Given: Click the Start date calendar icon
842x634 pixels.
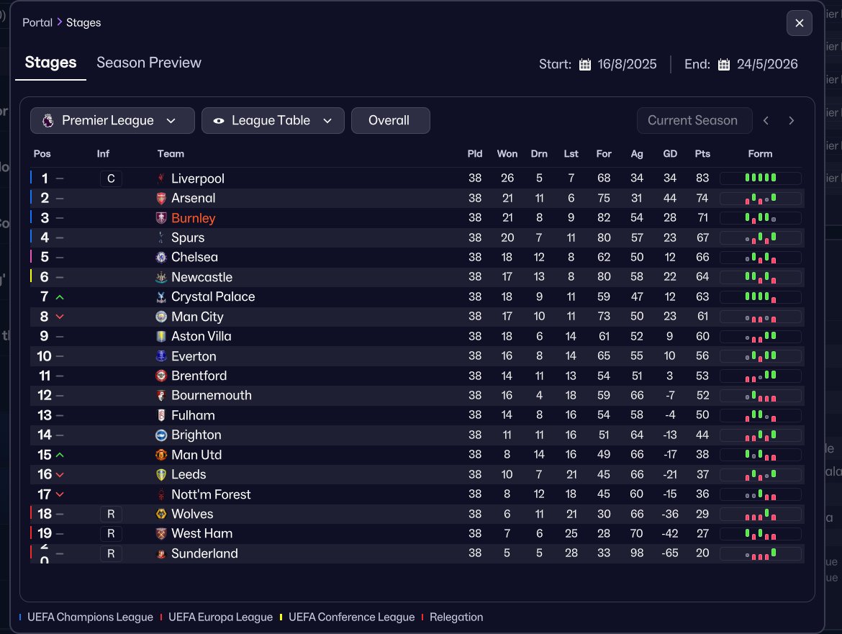Looking at the screenshot, I should click(585, 65).
